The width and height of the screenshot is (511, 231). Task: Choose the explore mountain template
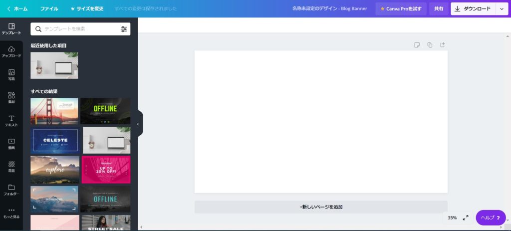tap(55, 170)
